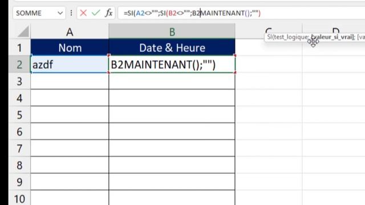Select empty cell A8
This screenshot has width=365, height=205.
(70, 165)
